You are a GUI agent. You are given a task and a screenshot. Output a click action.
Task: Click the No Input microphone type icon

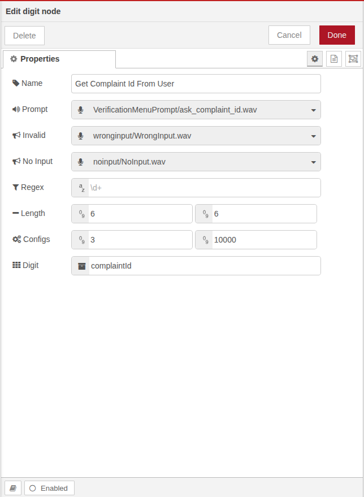(x=81, y=162)
